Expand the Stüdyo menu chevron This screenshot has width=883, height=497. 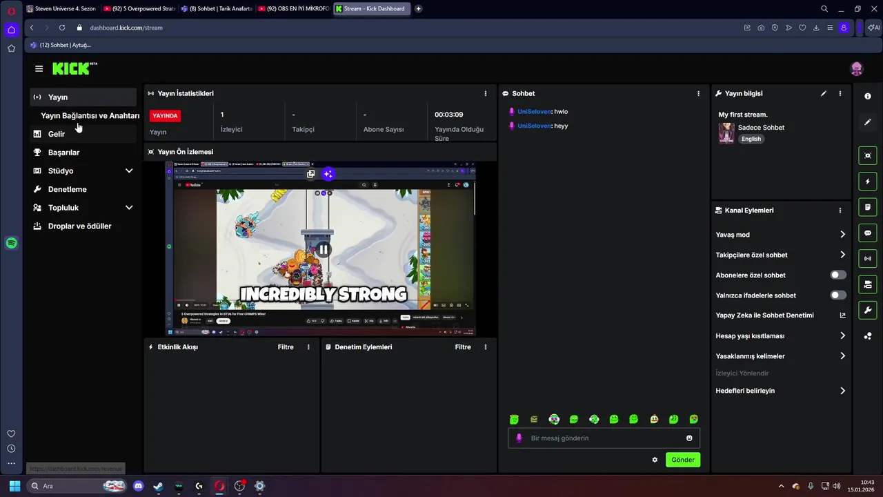pos(129,170)
